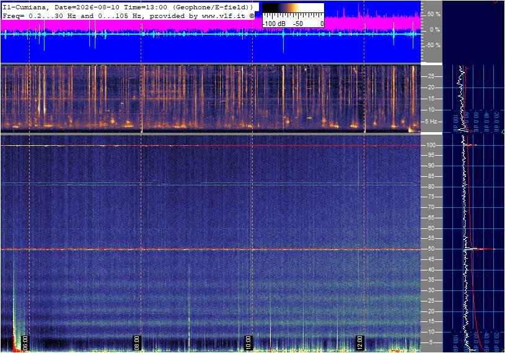Click the 100 Hz peak in right spectrum plot
This screenshot has height=353, width=505.
pos(470,145)
